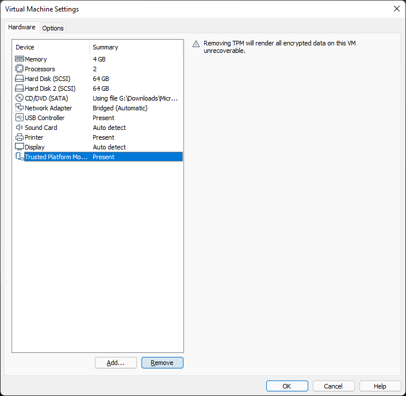Select the Trusted Platform Mo... label
Viewport: 406px width, 396px height.
(56, 157)
